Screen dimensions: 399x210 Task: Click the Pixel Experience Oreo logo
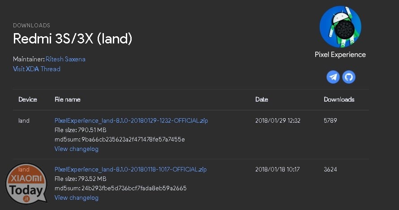[x=340, y=27]
